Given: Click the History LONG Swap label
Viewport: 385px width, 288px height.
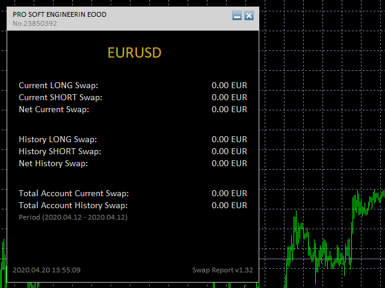Looking at the screenshot, I should [x=58, y=139].
